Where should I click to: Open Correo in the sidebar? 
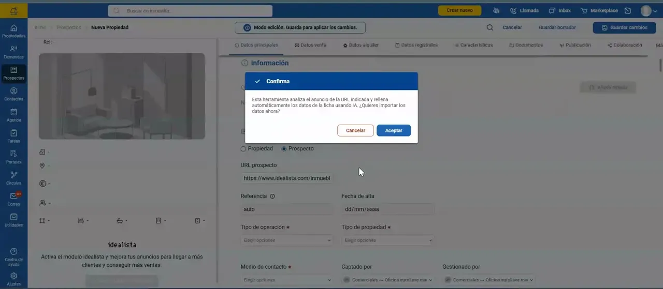pos(13,200)
